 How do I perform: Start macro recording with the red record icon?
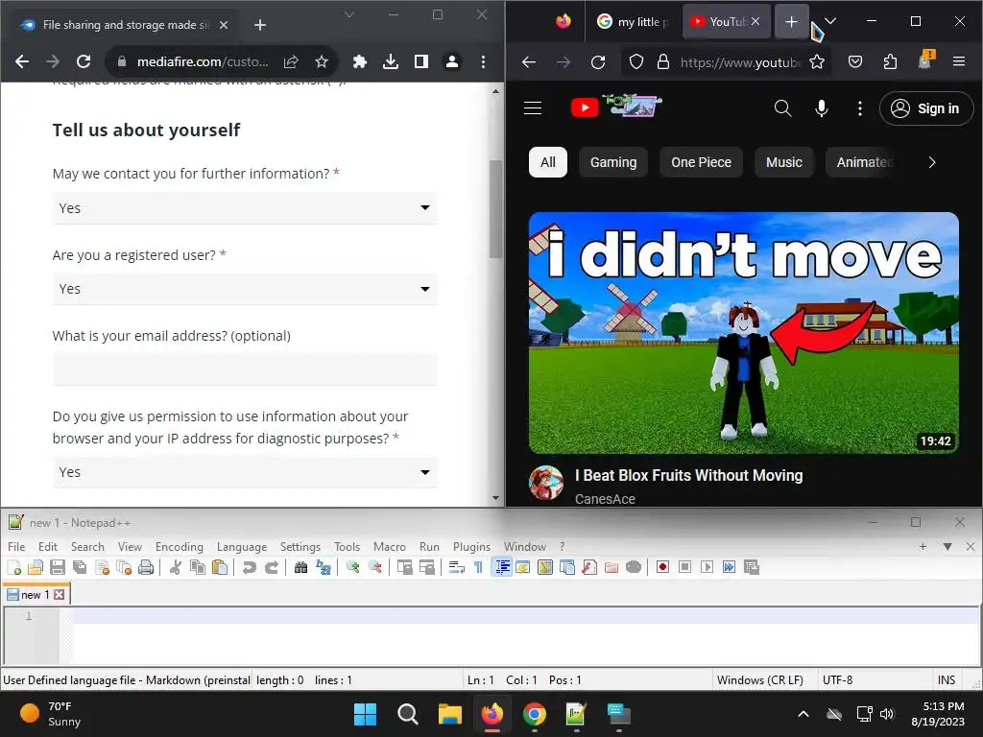tap(662, 568)
